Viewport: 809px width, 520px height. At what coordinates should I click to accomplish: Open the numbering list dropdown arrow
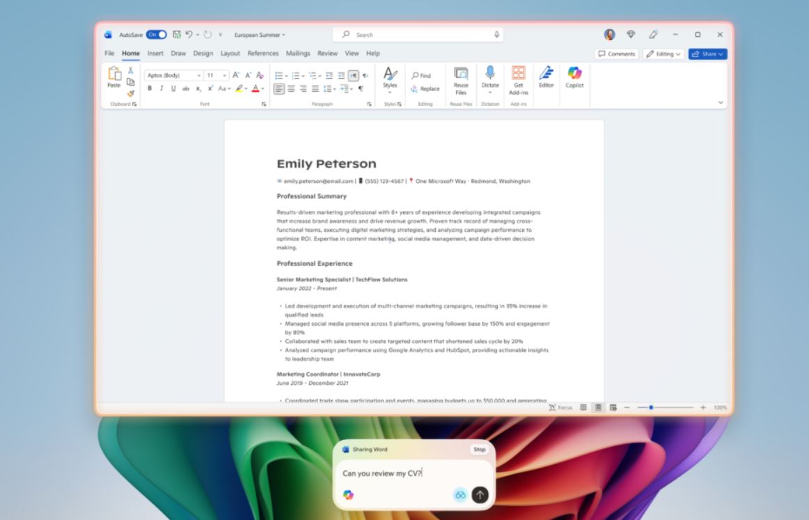pyautogui.click(x=303, y=77)
